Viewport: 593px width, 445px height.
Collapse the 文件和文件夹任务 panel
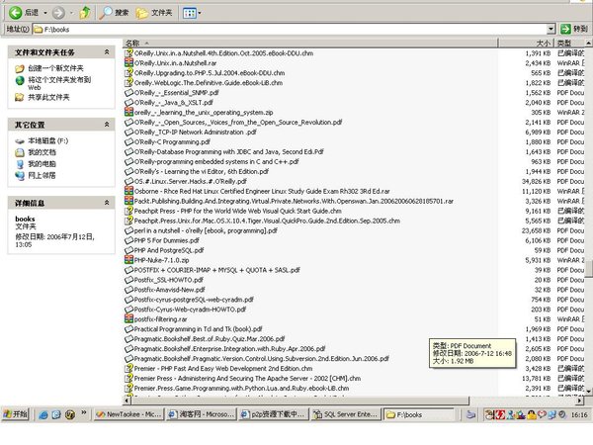tap(110, 51)
